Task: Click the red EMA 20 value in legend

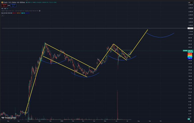Action: coord(15,13)
